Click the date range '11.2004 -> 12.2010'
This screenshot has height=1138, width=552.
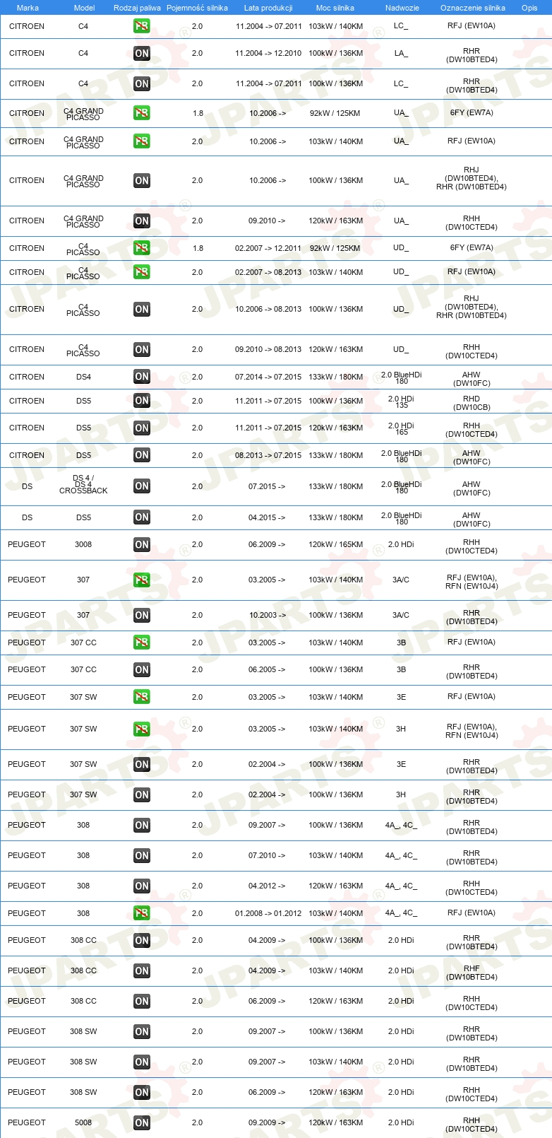click(268, 53)
